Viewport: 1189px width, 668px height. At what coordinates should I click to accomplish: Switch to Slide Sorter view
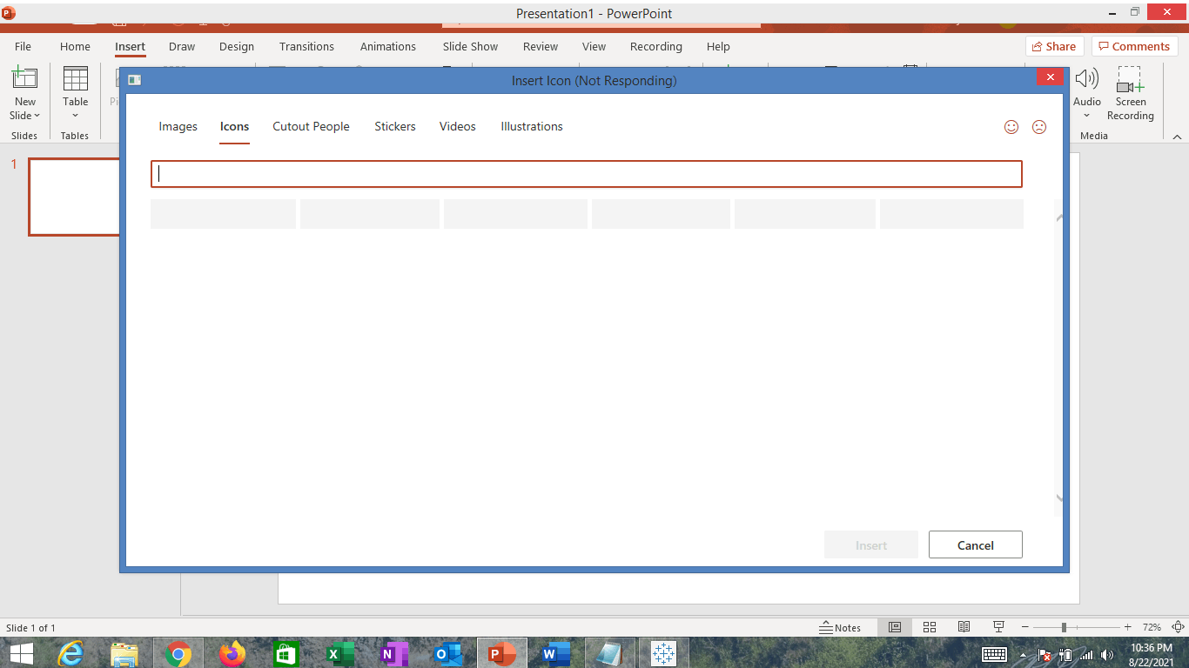[930, 627]
